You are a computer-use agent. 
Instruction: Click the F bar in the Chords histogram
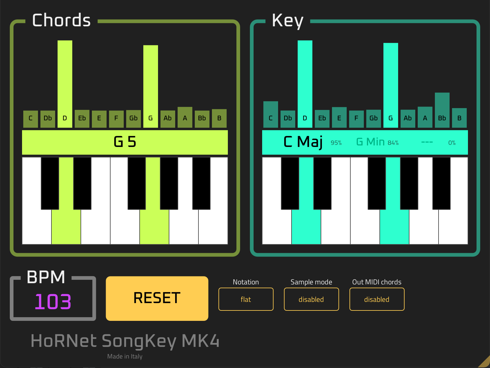(x=116, y=119)
